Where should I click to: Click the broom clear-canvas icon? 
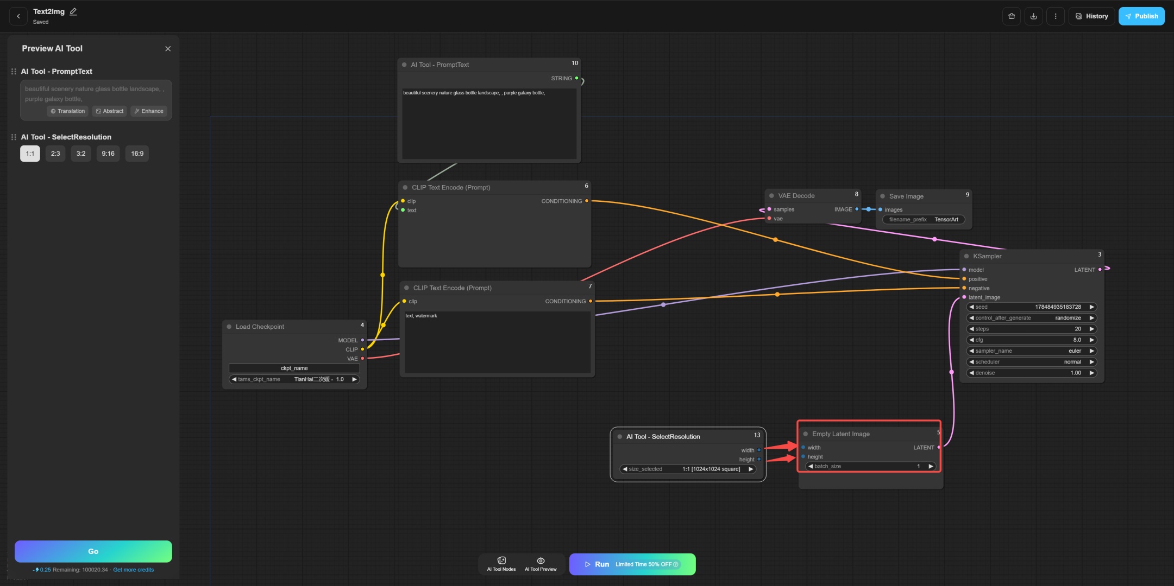pyautogui.click(x=1011, y=16)
